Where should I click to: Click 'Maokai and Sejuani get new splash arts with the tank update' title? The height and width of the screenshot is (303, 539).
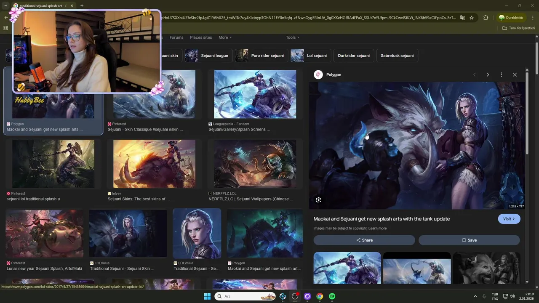click(382, 219)
